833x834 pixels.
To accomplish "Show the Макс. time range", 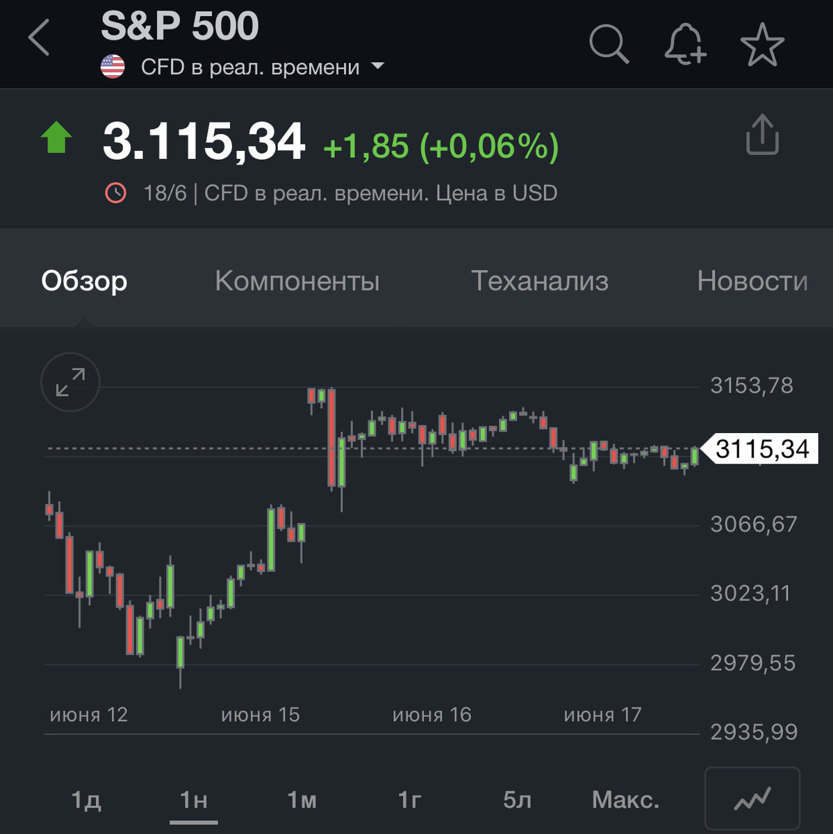I will [x=625, y=800].
